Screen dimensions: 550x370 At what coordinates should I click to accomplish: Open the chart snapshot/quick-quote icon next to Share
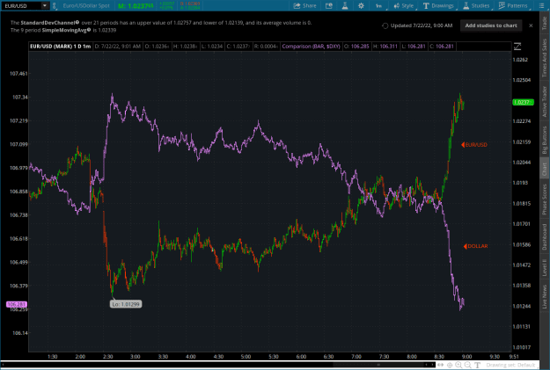tap(329, 5)
